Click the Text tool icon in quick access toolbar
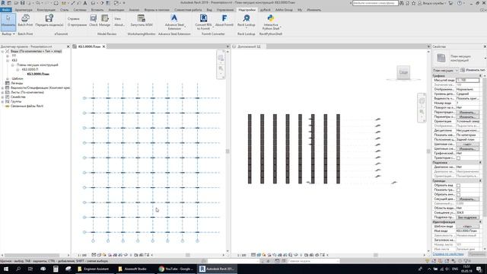The image size is (487, 274). [x=84, y=3]
